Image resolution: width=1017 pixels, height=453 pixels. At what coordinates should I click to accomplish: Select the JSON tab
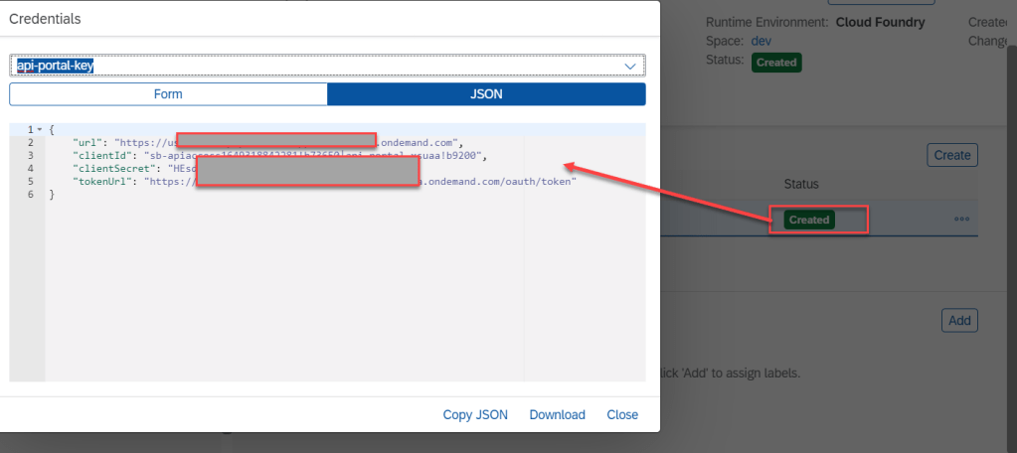click(486, 94)
